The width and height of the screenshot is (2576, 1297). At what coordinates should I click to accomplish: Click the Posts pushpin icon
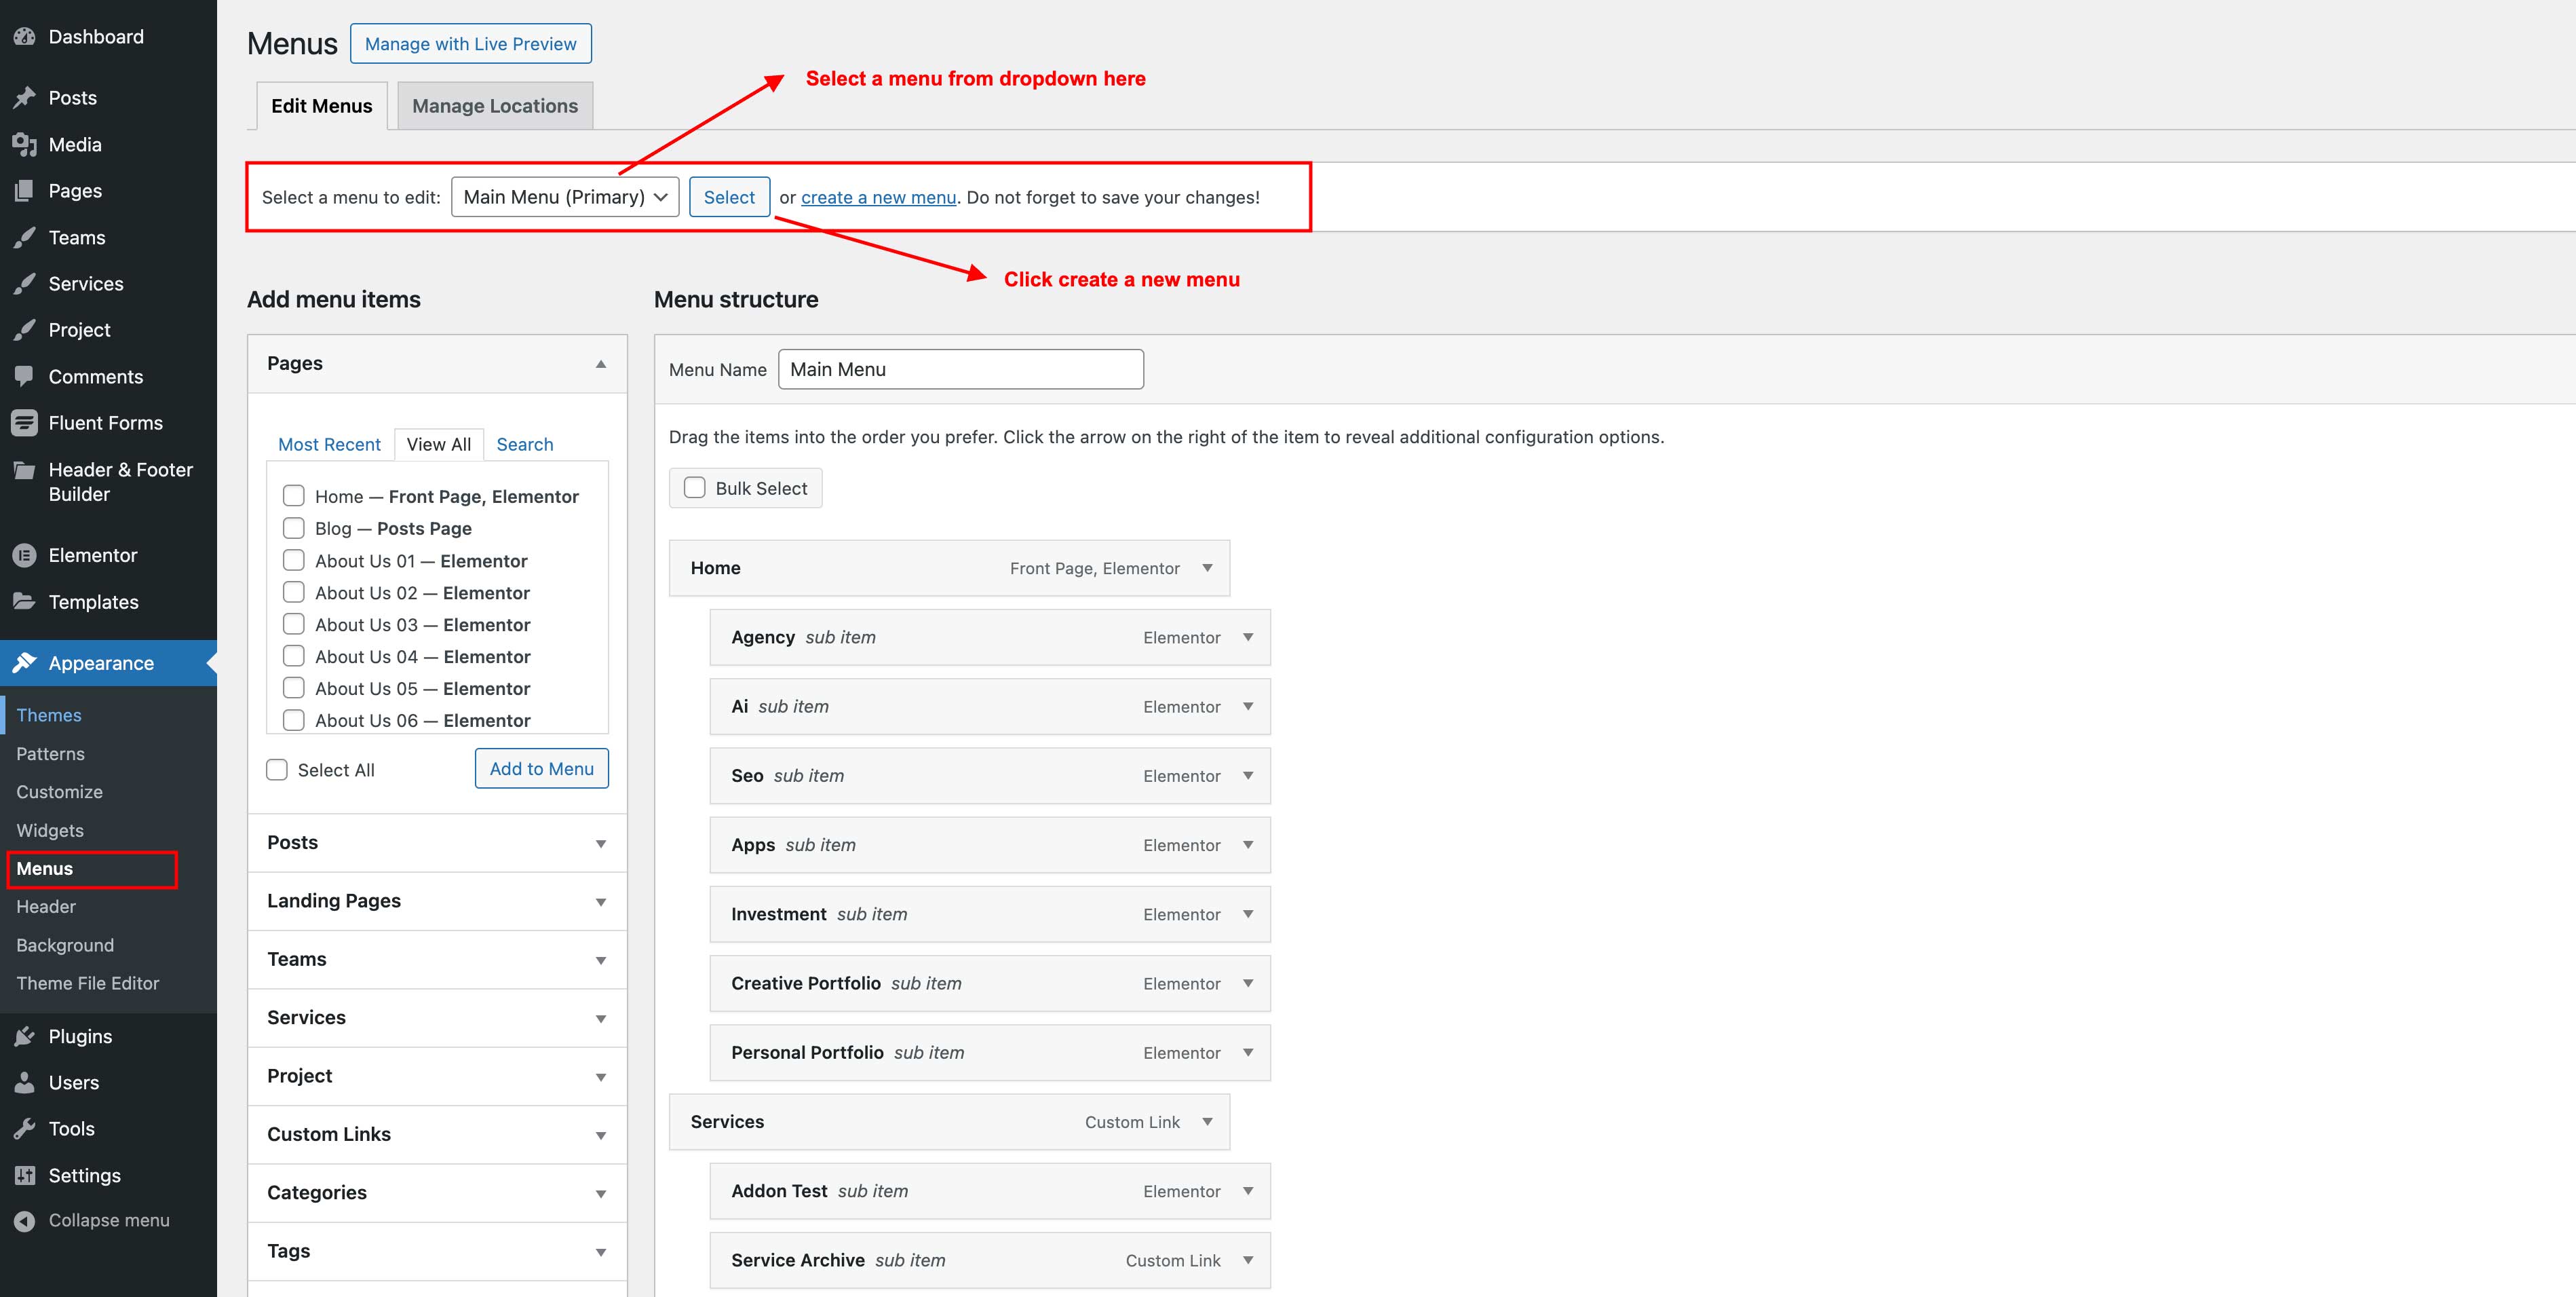point(25,98)
